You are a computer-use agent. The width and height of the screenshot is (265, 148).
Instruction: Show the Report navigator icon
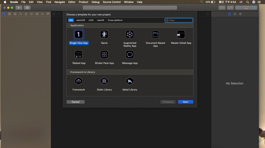tap(48, 14)
